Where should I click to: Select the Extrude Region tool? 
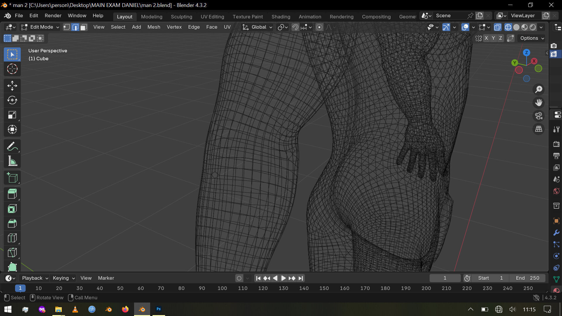tap(12, 194)
